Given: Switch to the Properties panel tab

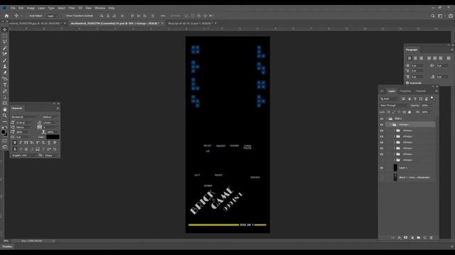Looking at the screenshot, I should (405, 91).
